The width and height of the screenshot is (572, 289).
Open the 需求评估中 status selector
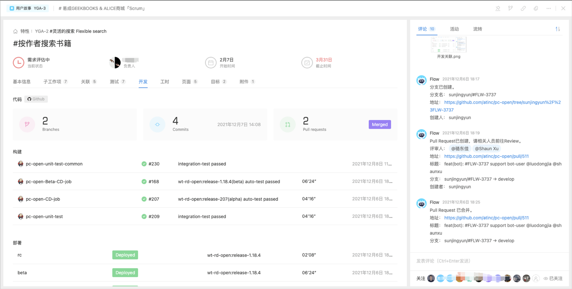(38, 60)
